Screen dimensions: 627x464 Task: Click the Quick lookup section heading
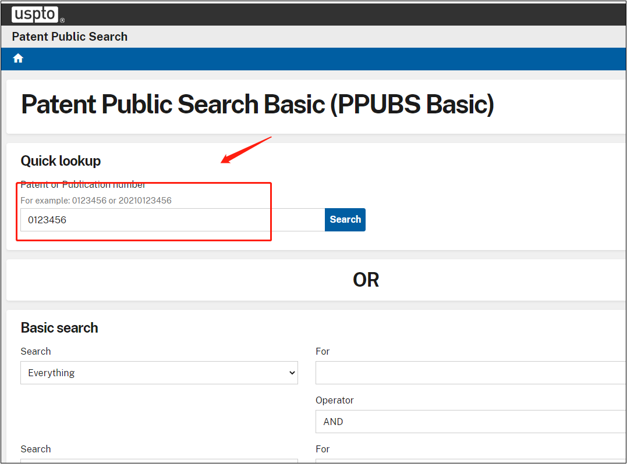[61, 161]
